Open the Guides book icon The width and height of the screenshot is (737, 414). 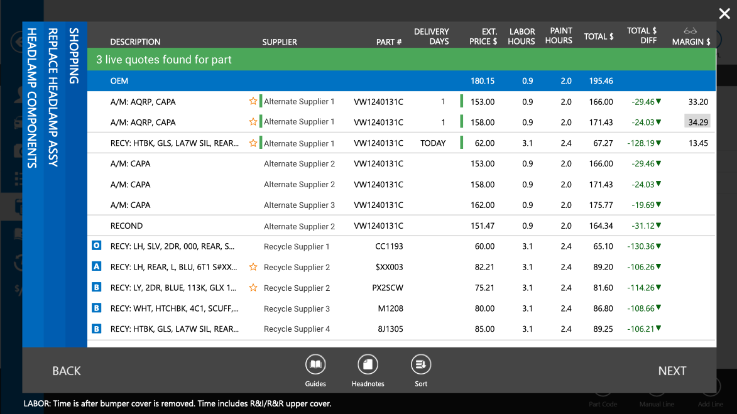[x=315, y=364]
